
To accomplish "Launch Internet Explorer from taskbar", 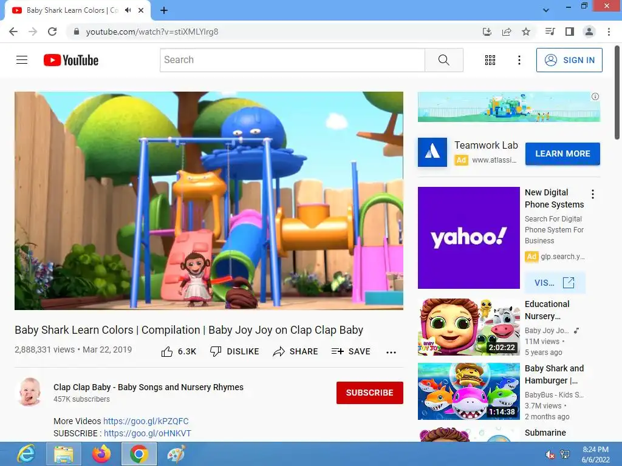I will pos(26,454).
